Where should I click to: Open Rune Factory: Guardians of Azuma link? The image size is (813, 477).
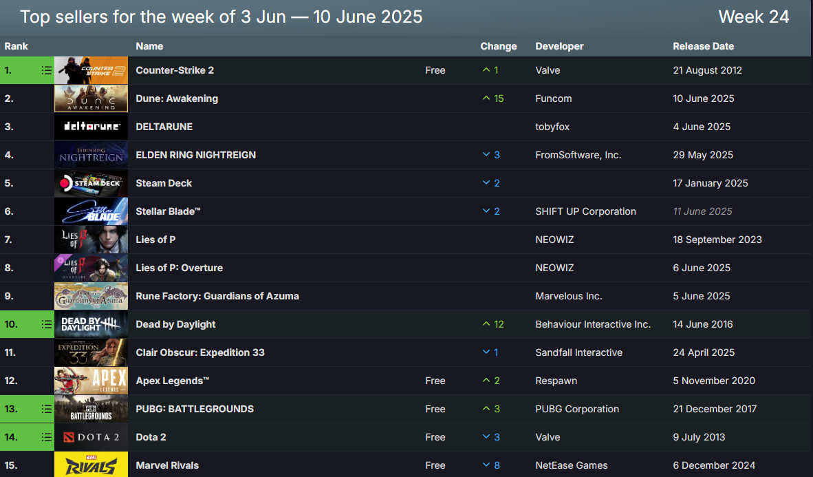[x=217, y=296]
